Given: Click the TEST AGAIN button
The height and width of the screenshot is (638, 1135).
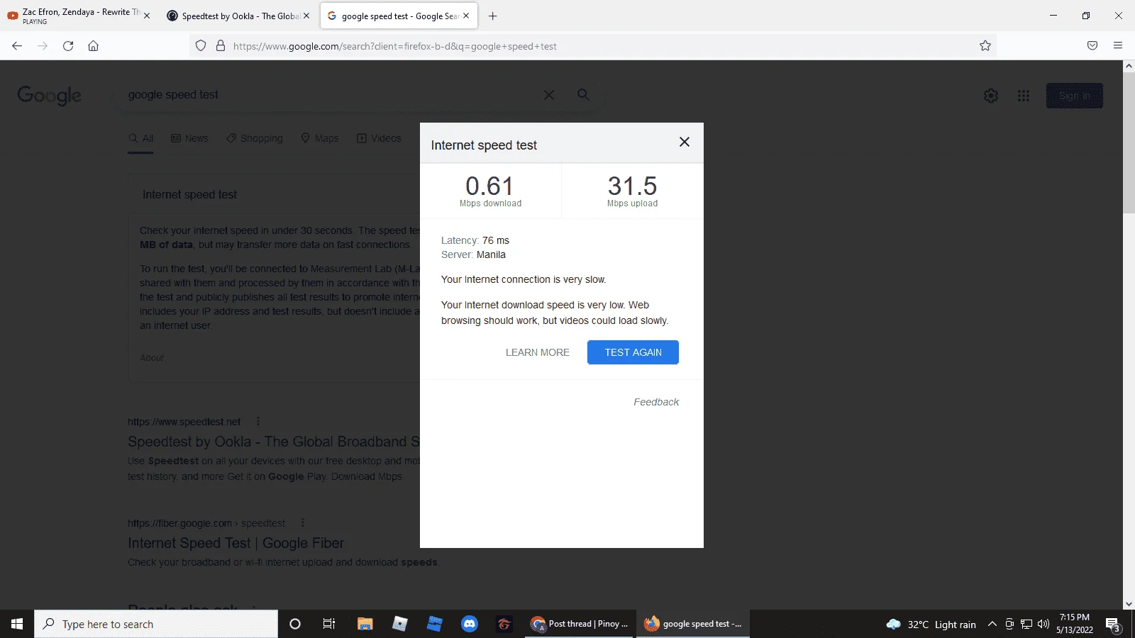Looking at the screenshot, I should [x=633, y=352].
